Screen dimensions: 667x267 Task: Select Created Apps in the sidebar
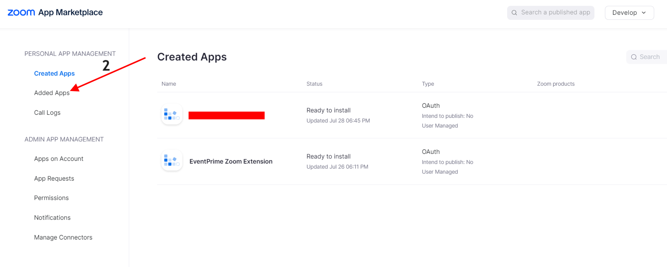54,74
